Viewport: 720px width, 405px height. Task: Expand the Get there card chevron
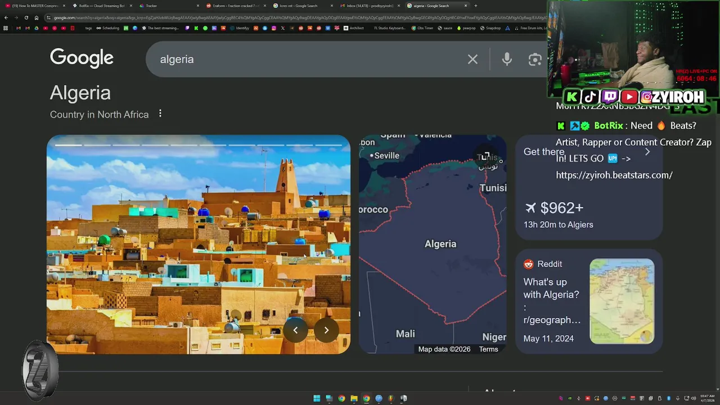[647, 152]
